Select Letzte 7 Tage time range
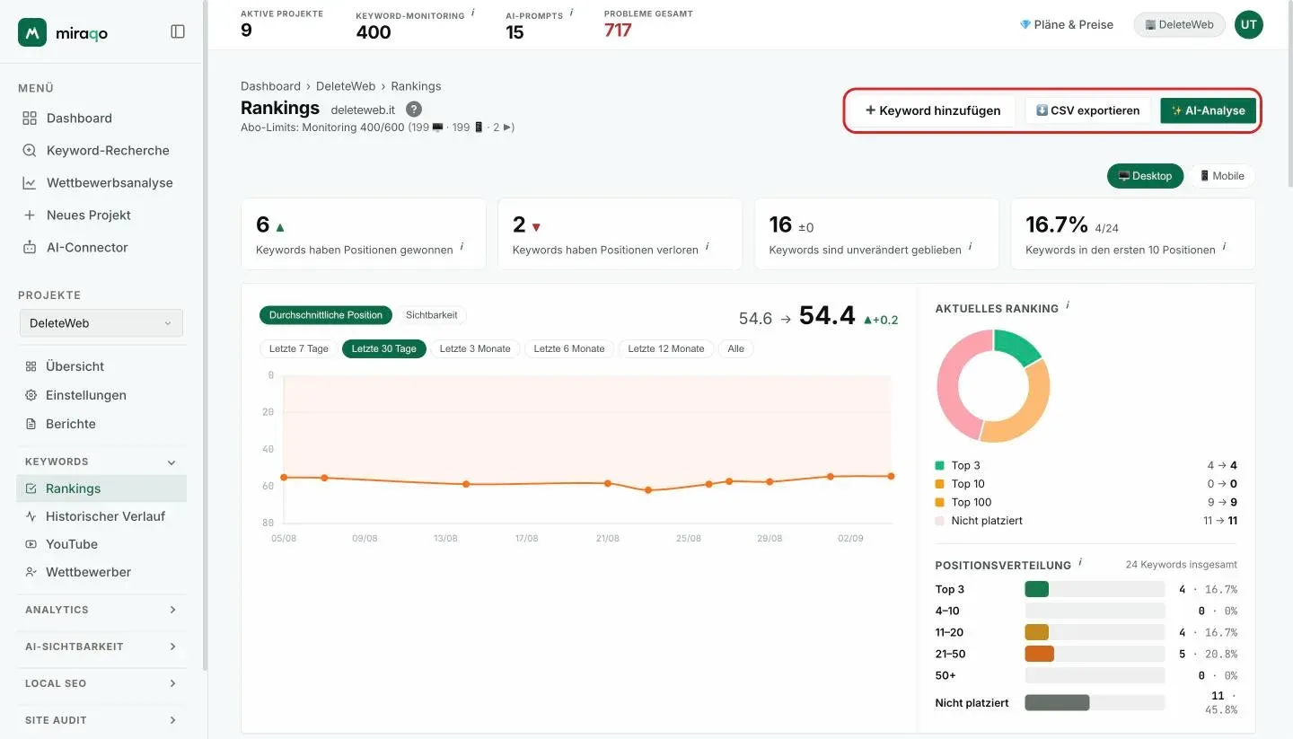The width and height of the screenshot is (1293, 739). pos(299,348)
